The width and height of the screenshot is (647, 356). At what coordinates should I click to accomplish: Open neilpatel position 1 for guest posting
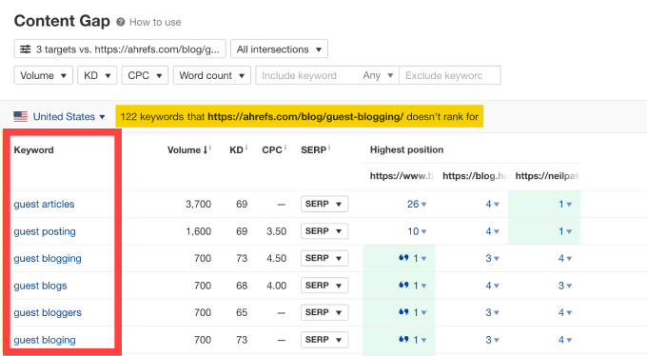click(565, 231)
